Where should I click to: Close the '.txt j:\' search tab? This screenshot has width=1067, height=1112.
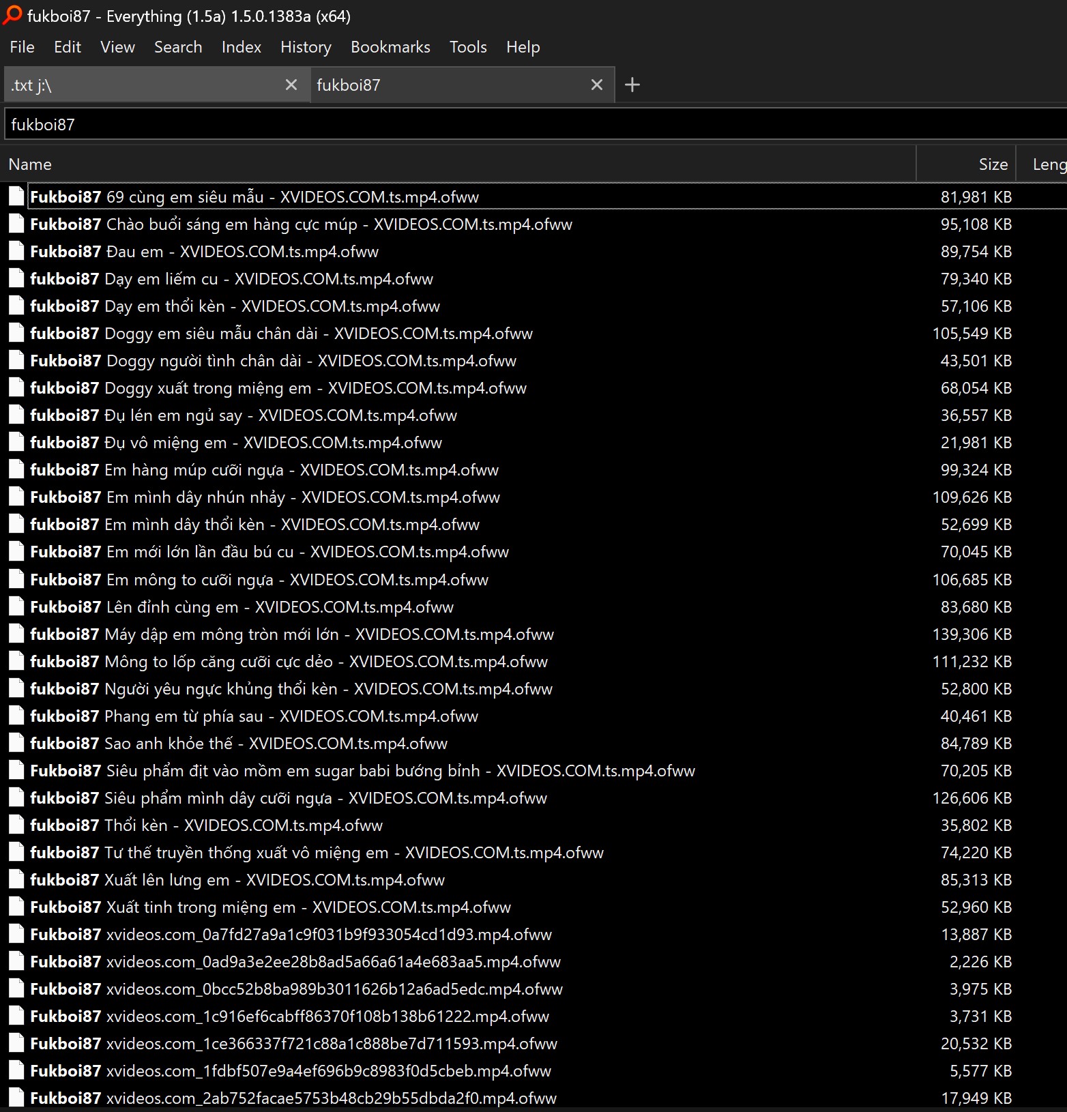(x=291, y=85)
